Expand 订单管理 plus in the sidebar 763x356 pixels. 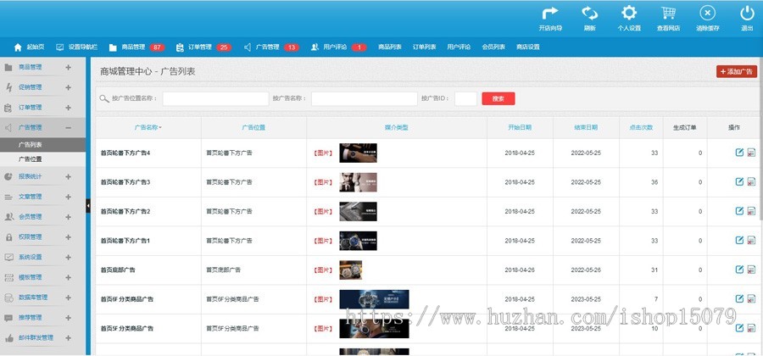click(68, 108)
